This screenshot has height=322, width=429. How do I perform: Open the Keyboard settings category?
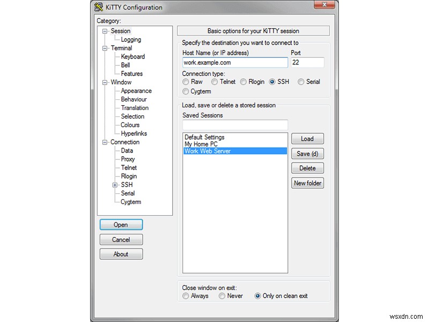coord(133,57)
